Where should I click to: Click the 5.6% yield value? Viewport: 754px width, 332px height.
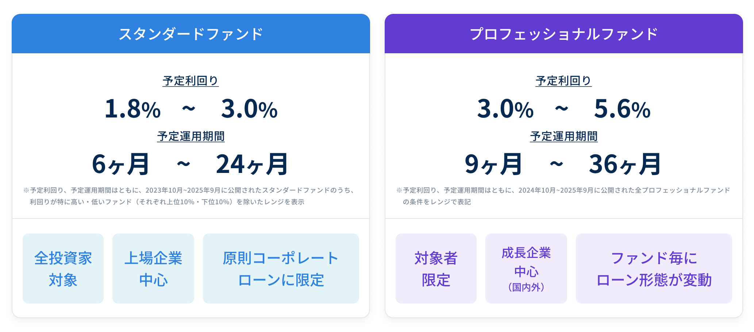click(622, 109)
